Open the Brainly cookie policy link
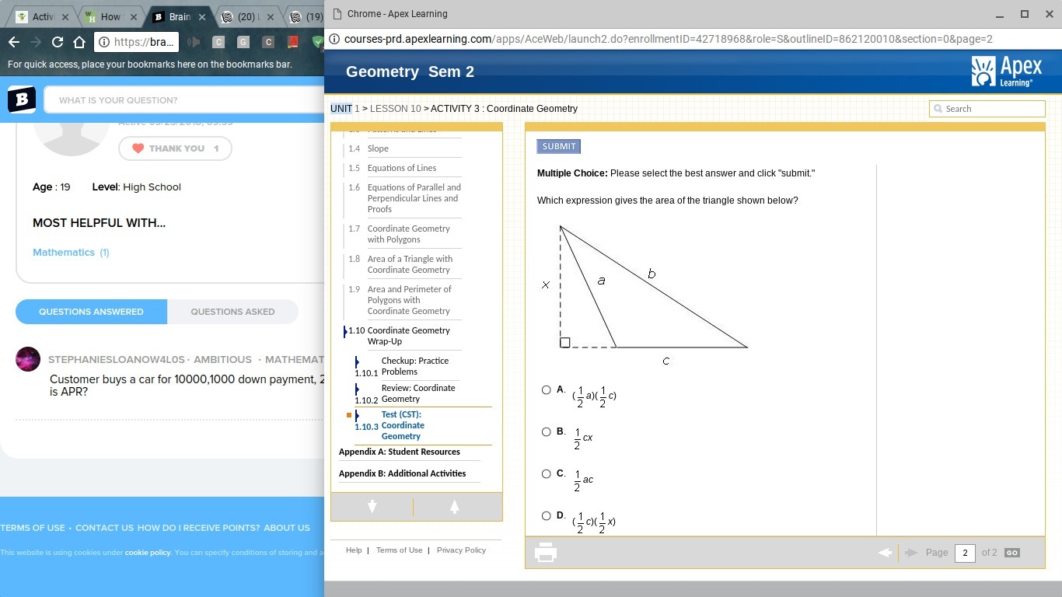Image resolution: width=1062 pixels, height=597 pixels. (148, 553)
